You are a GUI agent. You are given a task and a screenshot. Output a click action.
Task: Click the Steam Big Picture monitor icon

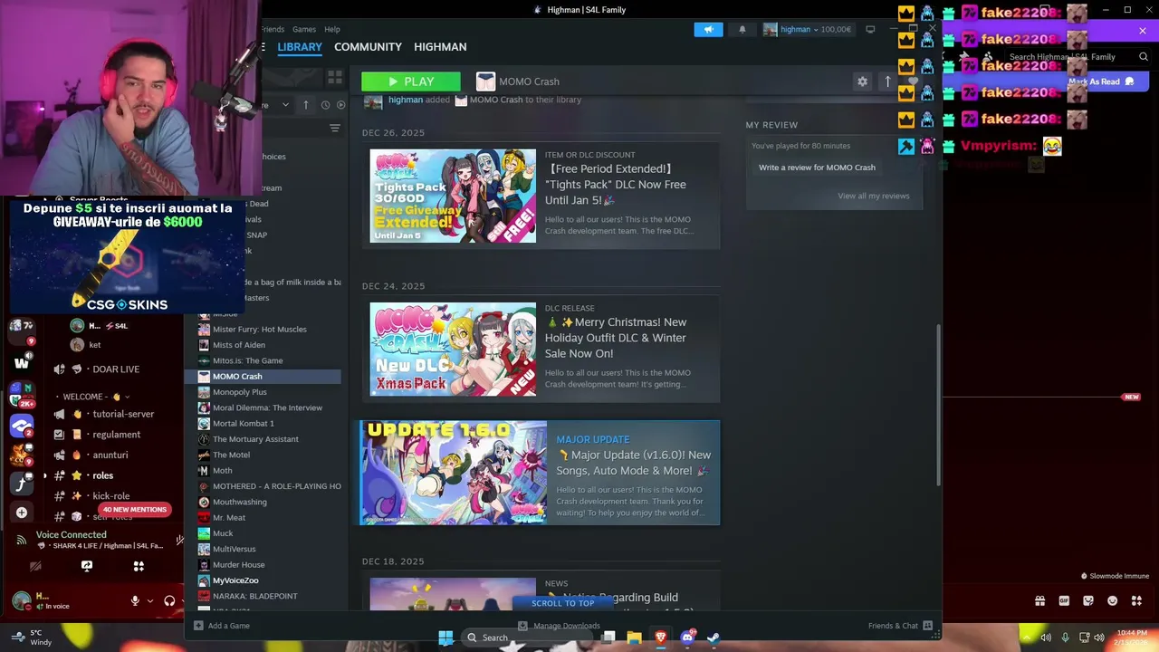click(x=870, y=30)
